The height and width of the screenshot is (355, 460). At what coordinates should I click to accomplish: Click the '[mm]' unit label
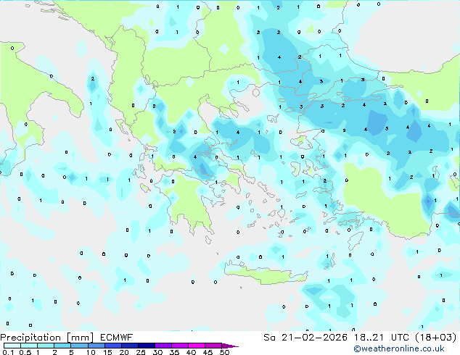click(x=80, y=338)
